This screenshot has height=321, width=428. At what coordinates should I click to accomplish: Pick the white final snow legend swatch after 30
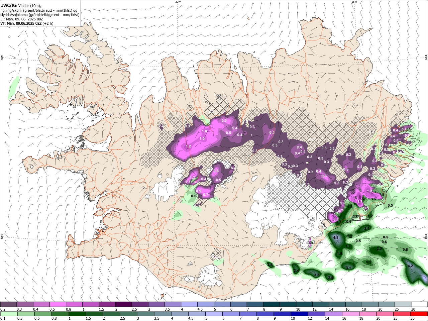419,305
